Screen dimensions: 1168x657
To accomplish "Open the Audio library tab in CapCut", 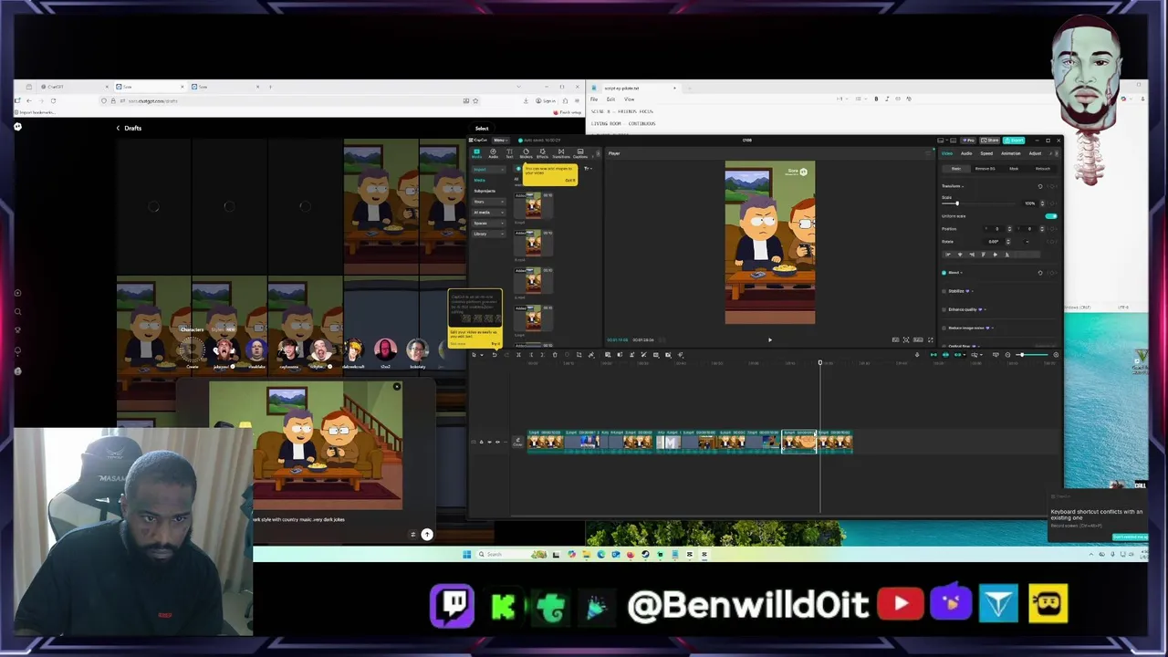I will click(x=494, y=153).
